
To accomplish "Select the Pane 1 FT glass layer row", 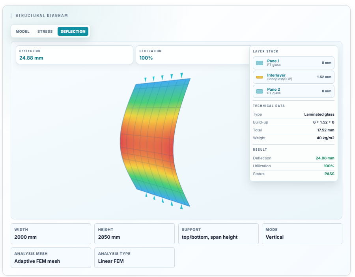I will [x=293, y=63].
